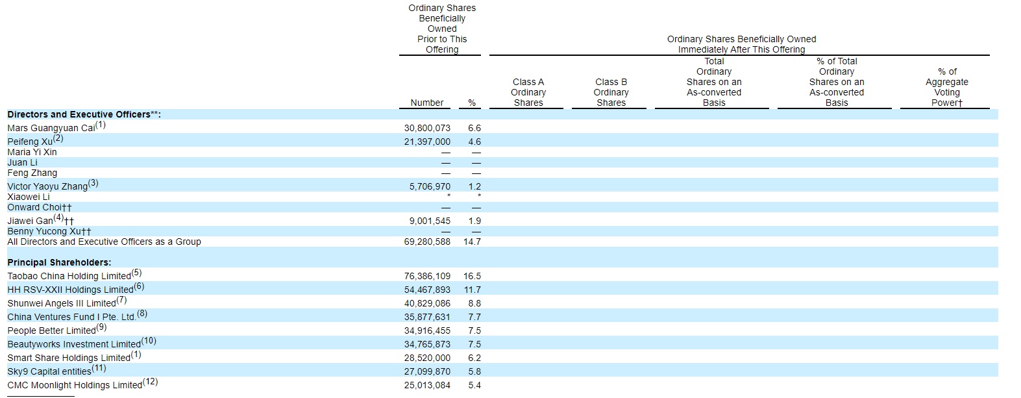Click Victor Yaoyu Zhang's 5,706,970 share count
Image resolution: width=1021 pixels, height=398 pixels.
pyautogui.click(x=429, y=186)
